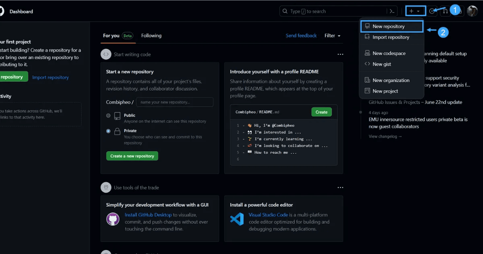Click the Combipheo / owner label
Viewport: 483px width, 254px height.
[x=120, y=102]
